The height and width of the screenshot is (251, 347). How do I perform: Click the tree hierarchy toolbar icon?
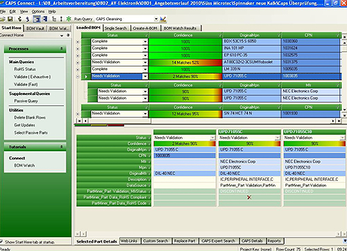[x=54, y=19]
